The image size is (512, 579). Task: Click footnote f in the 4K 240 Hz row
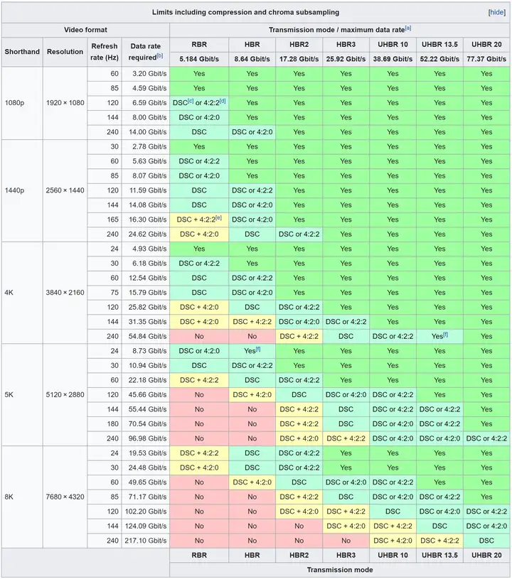[x=446, y=334]
